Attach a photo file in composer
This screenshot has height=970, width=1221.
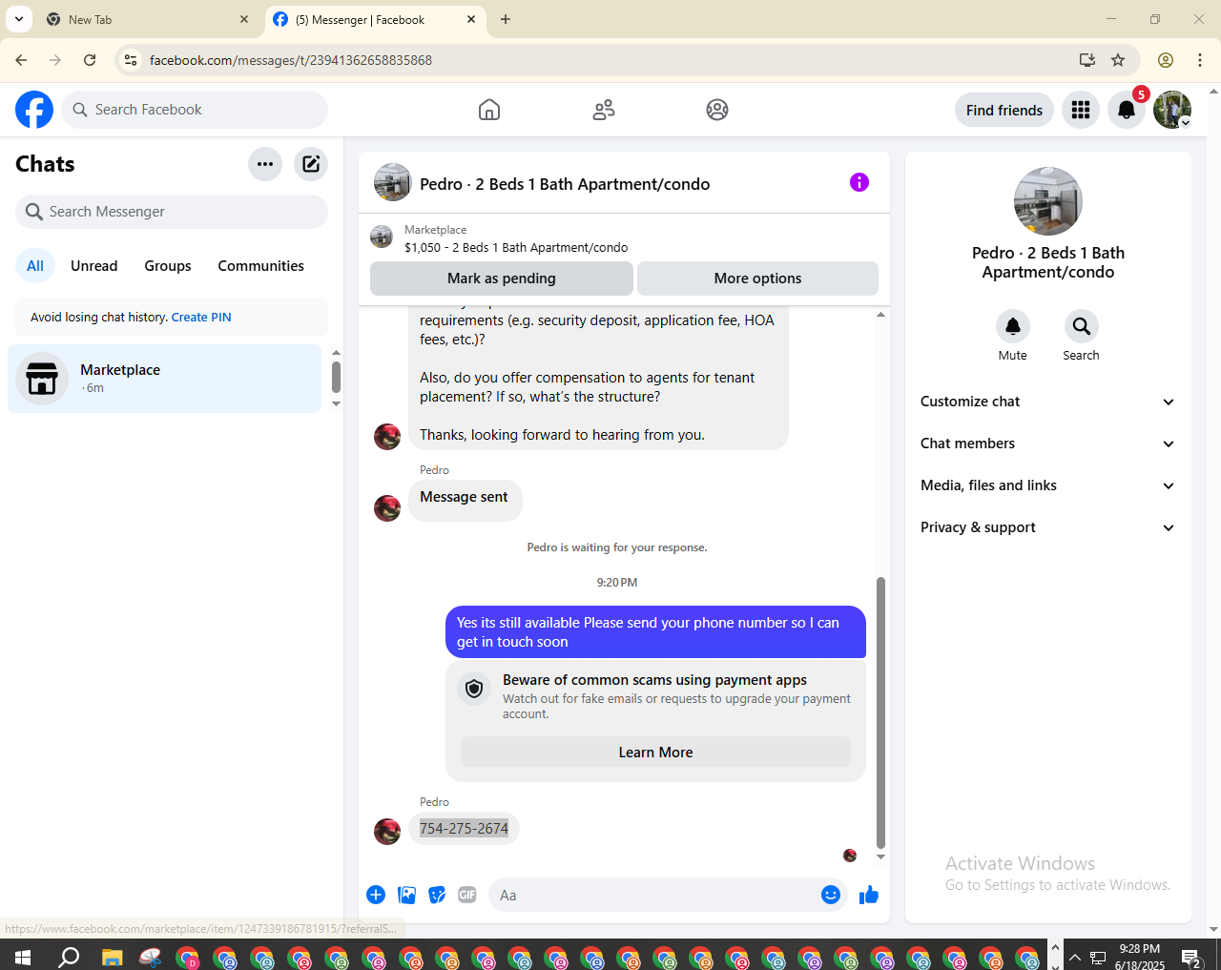[407, 895]
